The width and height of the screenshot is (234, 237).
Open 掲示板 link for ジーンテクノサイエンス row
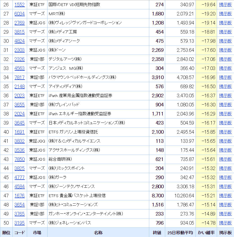click(225, 186)
